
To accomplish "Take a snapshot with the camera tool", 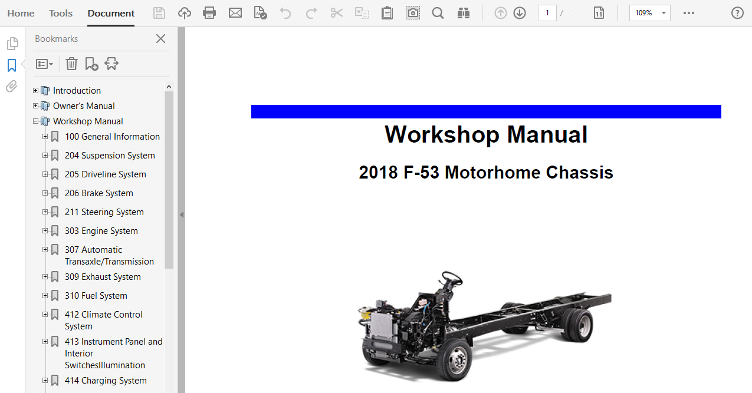I will coord(412,12).
